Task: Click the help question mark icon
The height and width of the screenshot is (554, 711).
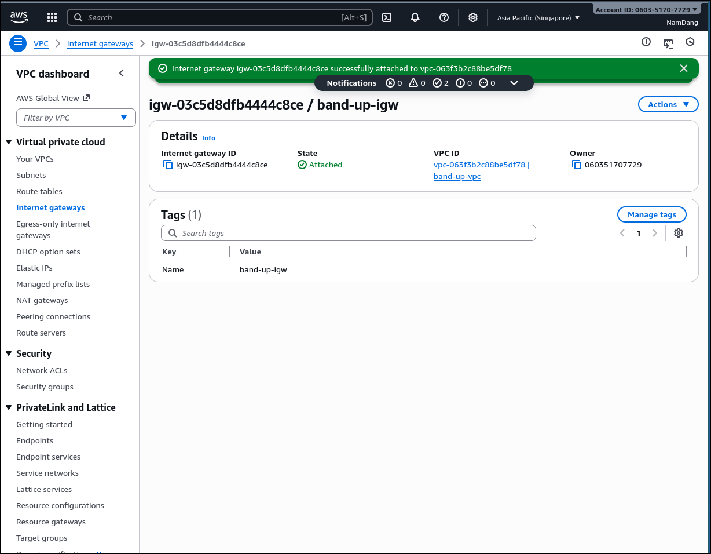Action: point(444,18)
